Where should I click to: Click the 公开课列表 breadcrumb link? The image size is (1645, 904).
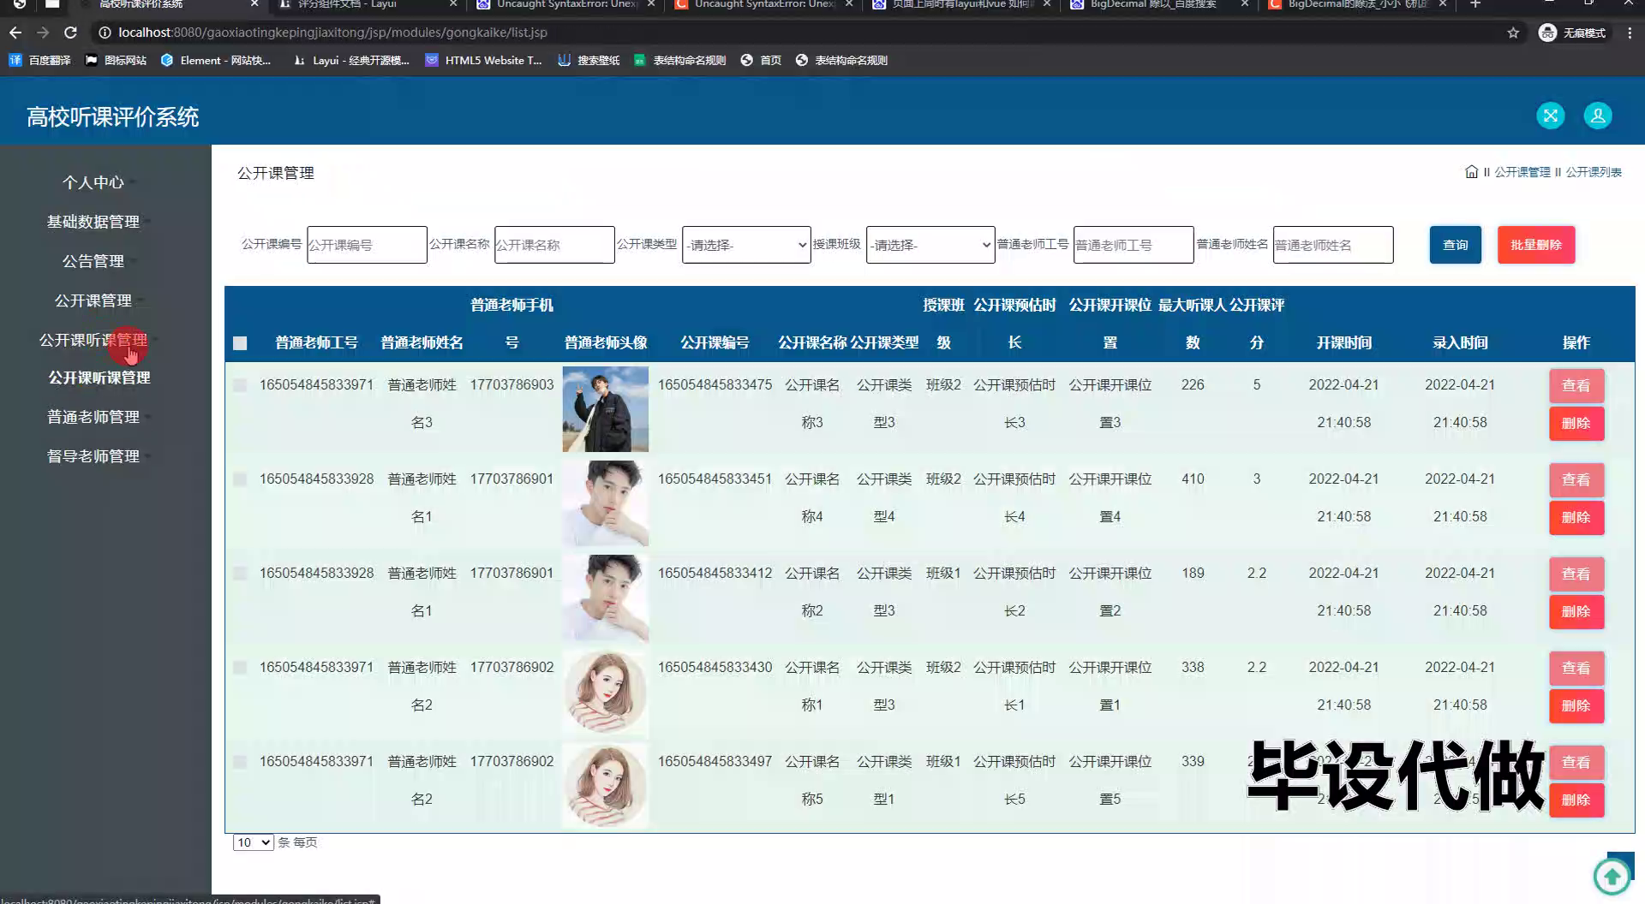click(x=1594, y=172)
